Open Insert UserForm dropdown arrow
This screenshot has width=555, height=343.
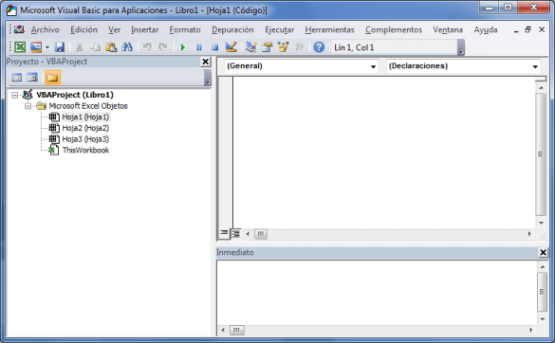[x=47, y=47]
